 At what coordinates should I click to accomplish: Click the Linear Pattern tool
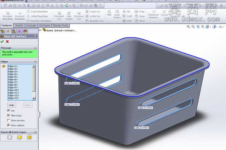click(117, 14)
